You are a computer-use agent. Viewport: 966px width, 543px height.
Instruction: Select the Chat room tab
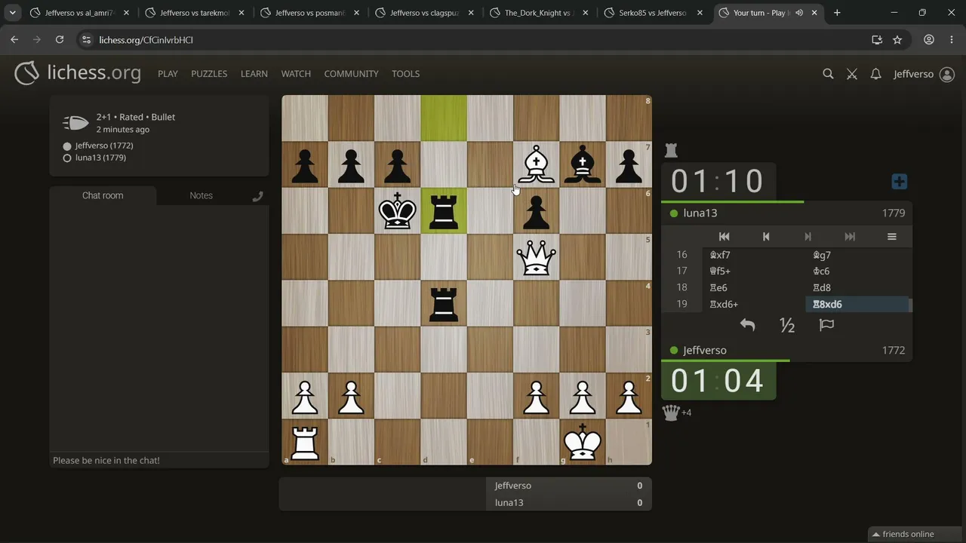(x=103, y=195)
